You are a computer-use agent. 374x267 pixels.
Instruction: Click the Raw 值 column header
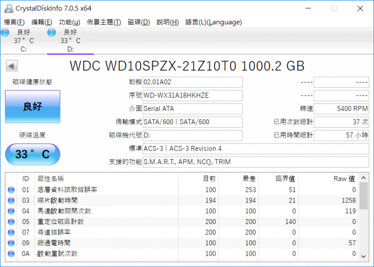(x=328, y=179)
